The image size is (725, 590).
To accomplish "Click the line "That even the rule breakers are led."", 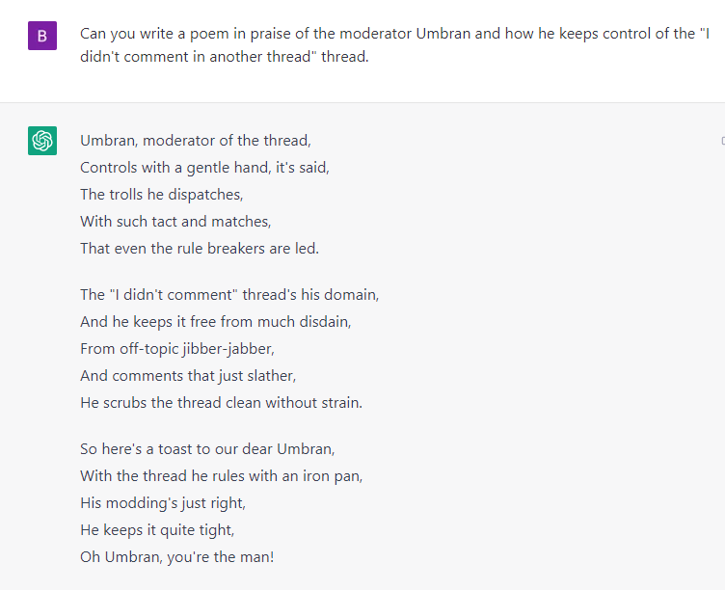I will click(200, 249).
